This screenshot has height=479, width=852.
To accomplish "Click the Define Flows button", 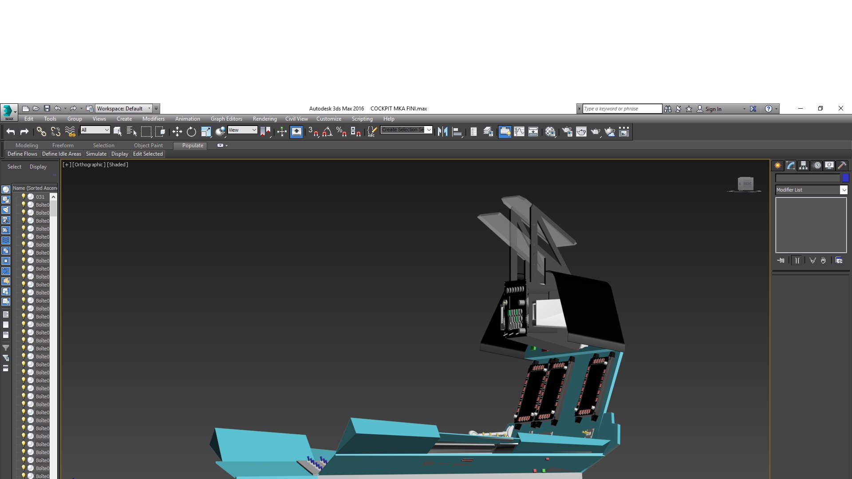I will pyautogui.click(x=22, y=154).
